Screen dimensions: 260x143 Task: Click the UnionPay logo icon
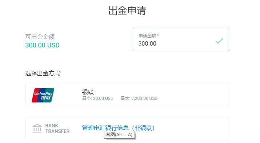point(43,95)
